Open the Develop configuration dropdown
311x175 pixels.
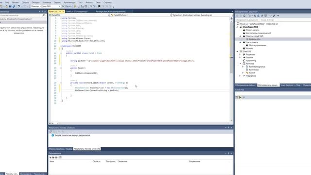[x=36, y=6]
